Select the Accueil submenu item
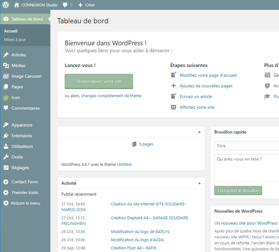Screen dimensions: 279x252 [x=11, y=31]
